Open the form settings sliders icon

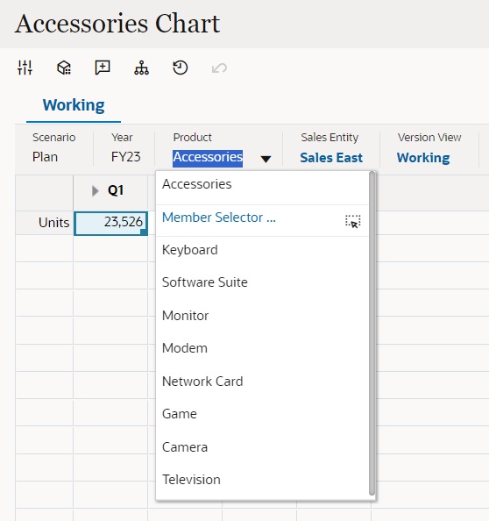pyautogui.click(x=25, y=68)
